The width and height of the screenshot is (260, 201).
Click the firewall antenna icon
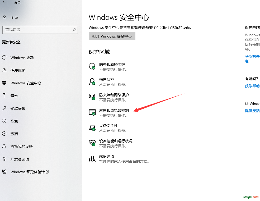tap(92, 97)
